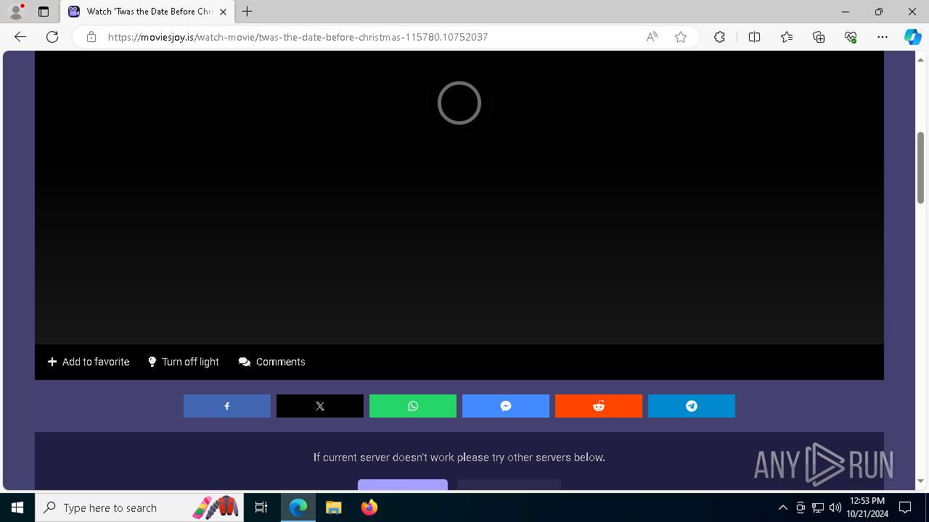Open the browser profile icon
The height and width of the screenshot is (522, 929).
click(16, 12)
